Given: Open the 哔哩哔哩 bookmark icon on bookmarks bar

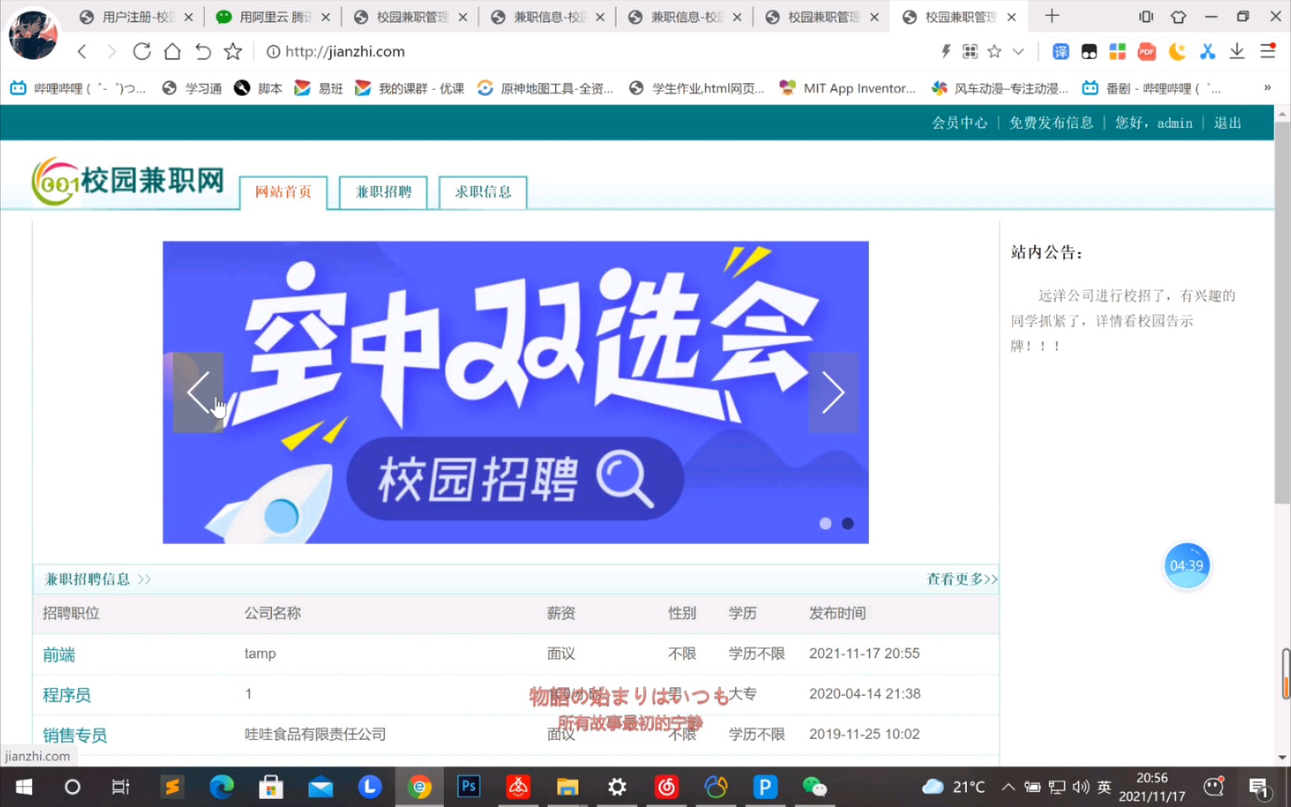Looking at the screenshot, I should [17, 87].
